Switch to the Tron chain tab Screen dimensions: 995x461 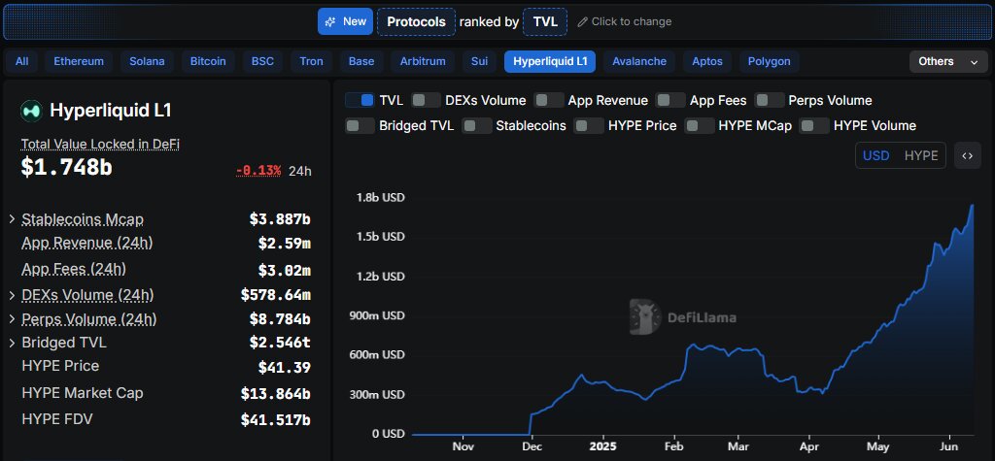pos(312,61)
